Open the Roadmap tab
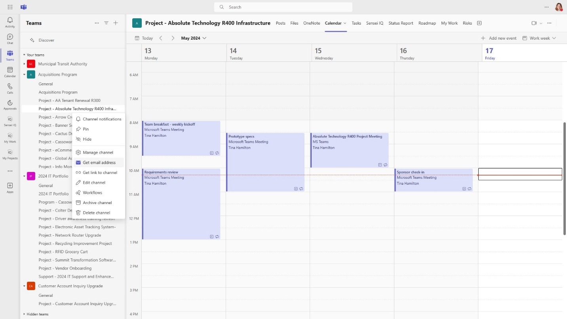The width and height of the screenshot is (567, 319). pos(427,23)
